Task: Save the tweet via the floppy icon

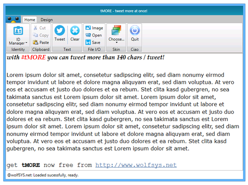Action: [88, 42]
